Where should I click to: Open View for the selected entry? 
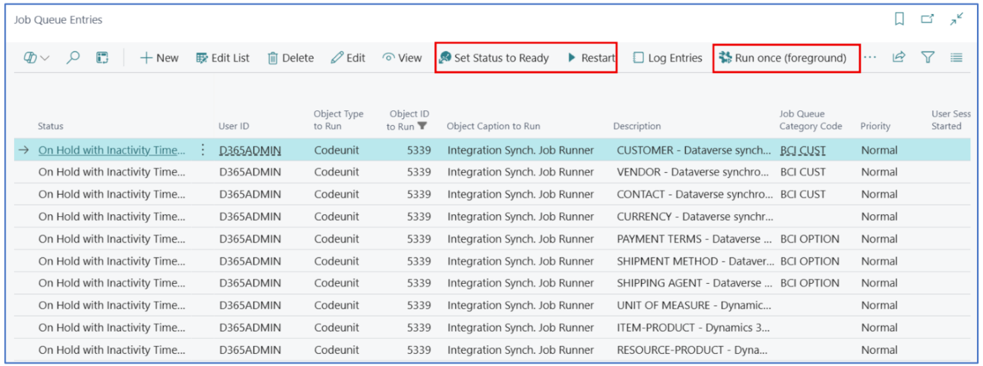[402, 58]
